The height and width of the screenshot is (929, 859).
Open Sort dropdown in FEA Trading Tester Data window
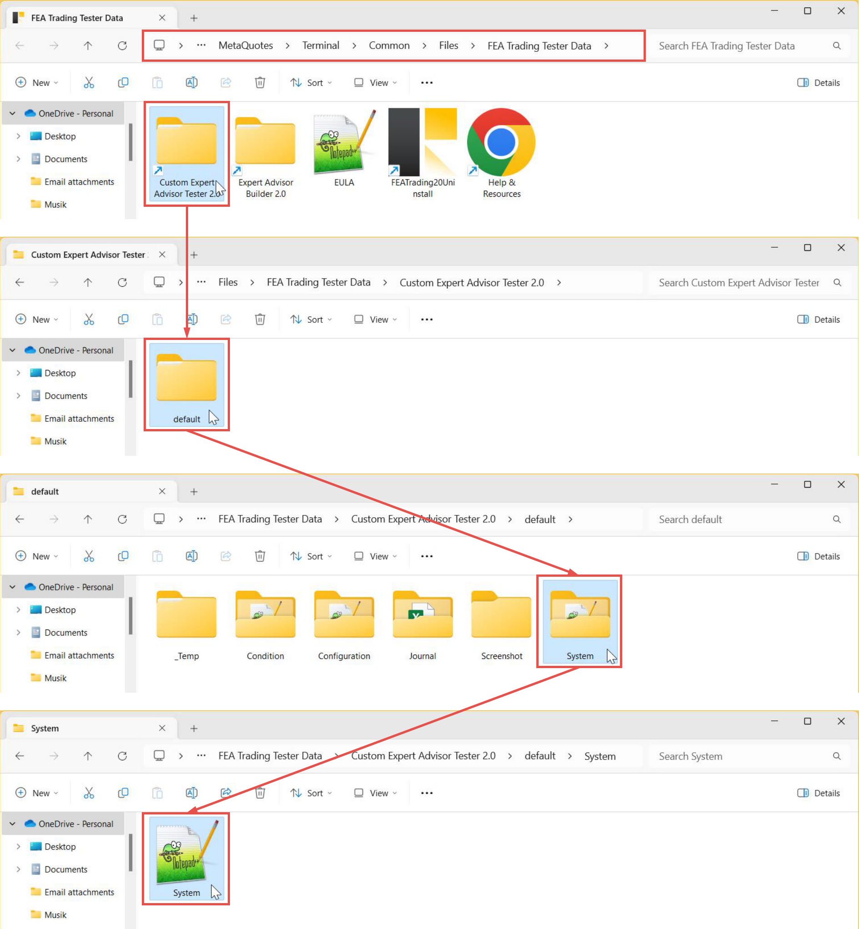311,83
